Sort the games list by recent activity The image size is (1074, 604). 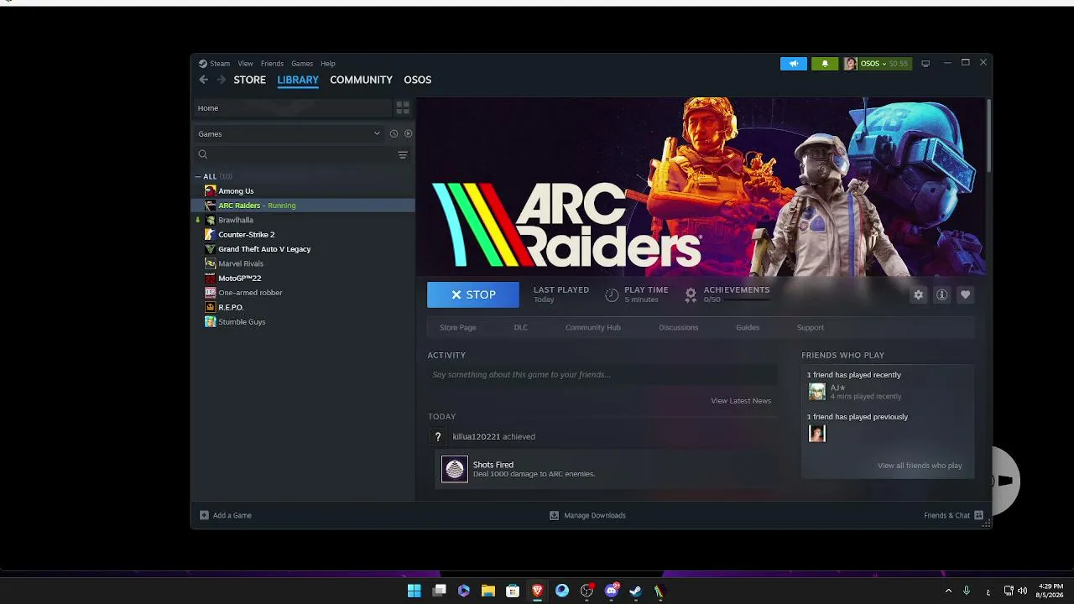tap(394, 133)
